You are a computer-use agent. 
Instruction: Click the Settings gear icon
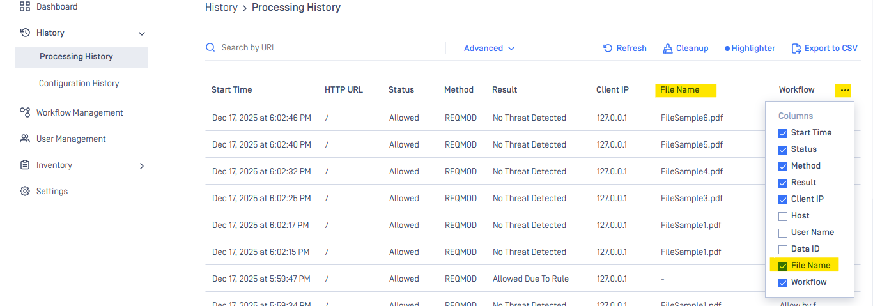point(25,191)
